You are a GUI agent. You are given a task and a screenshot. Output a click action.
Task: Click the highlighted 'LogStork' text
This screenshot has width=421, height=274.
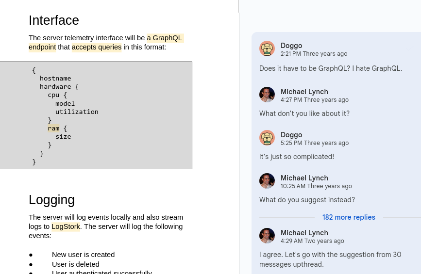(x=66, y=226)
